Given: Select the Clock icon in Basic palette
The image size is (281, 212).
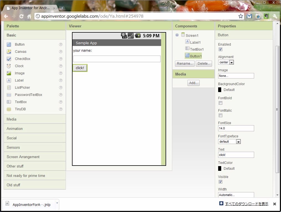Looking at the screenshot, I should pos(9,66).
